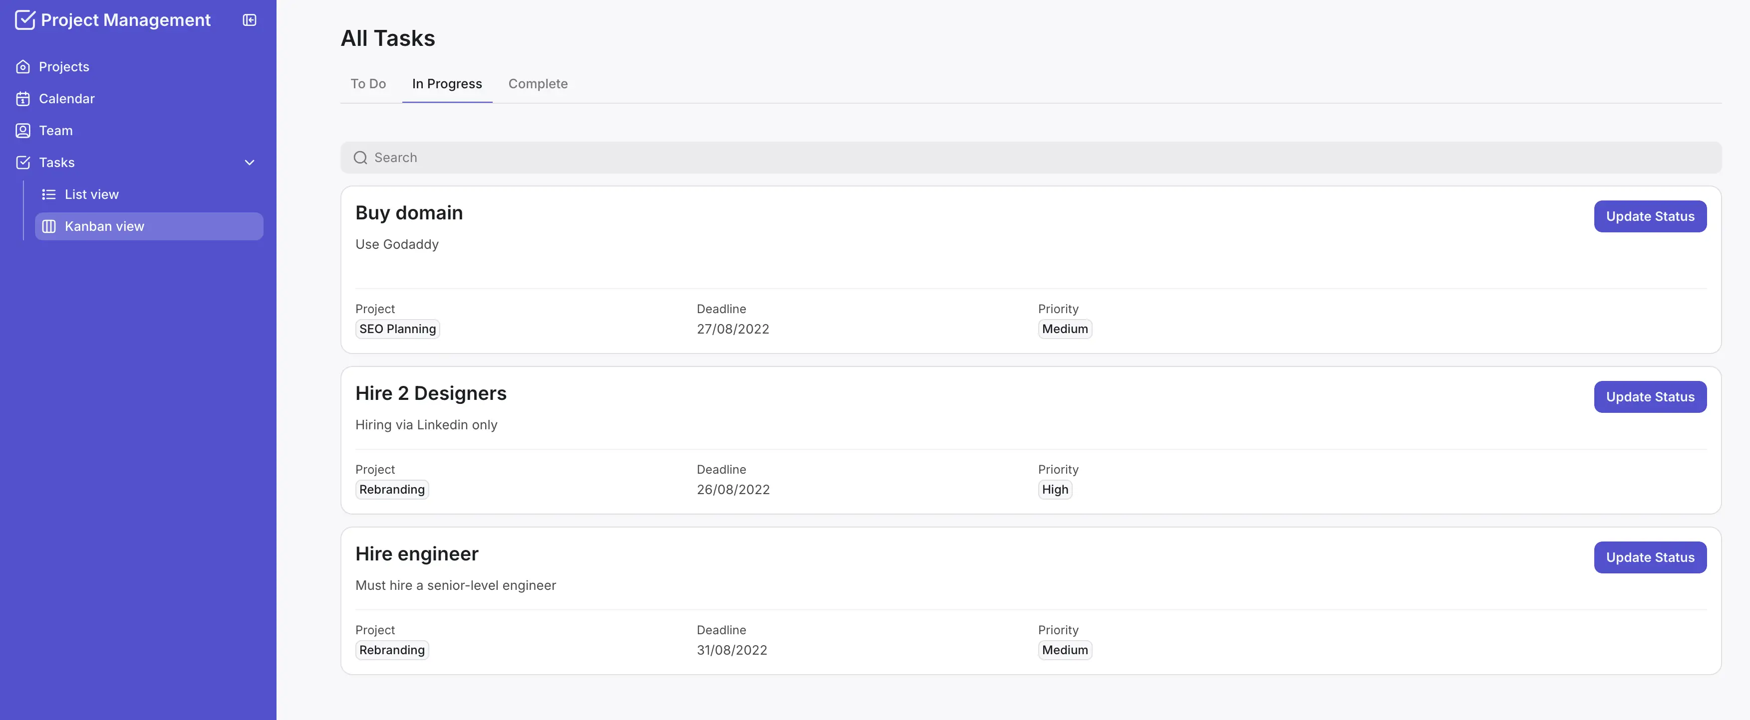Update Status of Hire engineer task
The width and height of the screenshot is (1750, 720).
pyautogui.click(x=1650, y=557)
